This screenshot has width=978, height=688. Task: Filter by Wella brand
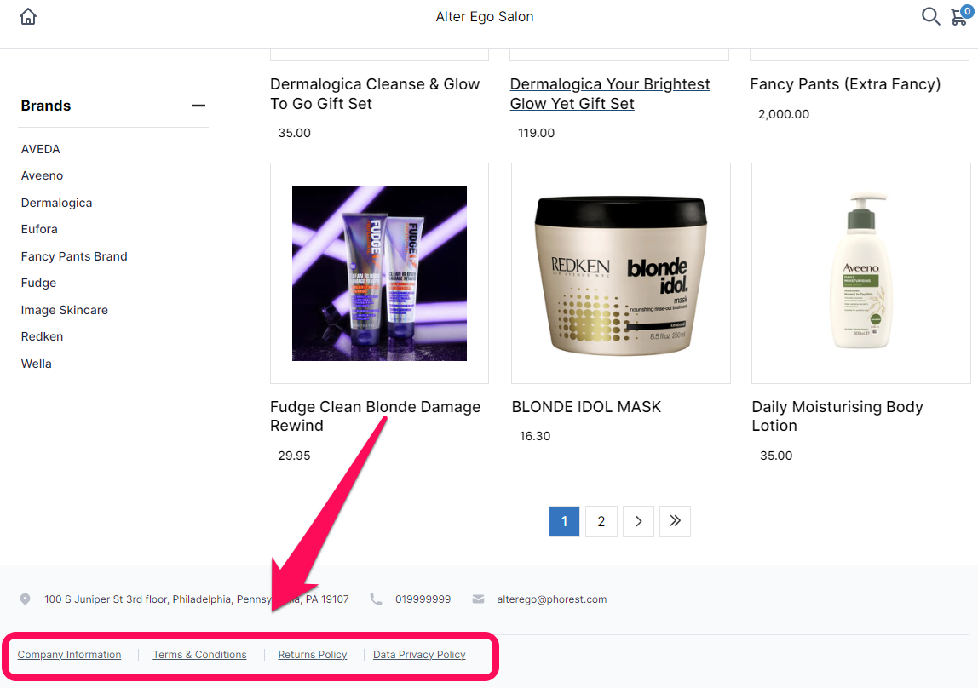[36, 364]
